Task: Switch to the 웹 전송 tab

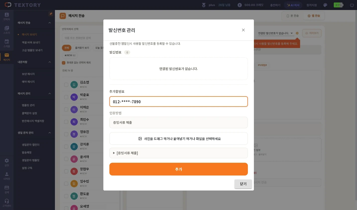Action: (x=314, y=16)
